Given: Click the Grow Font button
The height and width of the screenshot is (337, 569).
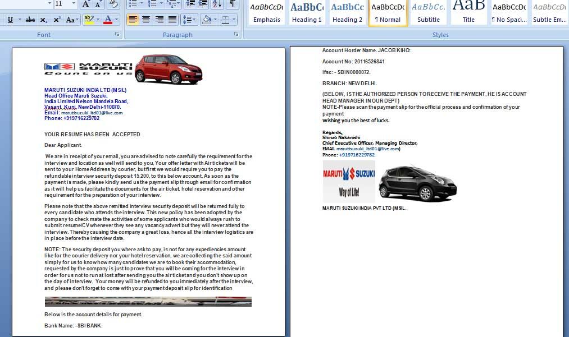Looking at the screenshot, I should (x=85, y=4).
